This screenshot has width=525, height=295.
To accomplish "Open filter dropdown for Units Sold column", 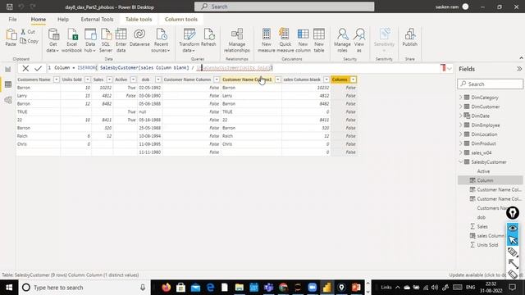I will [x=88, y=79].
